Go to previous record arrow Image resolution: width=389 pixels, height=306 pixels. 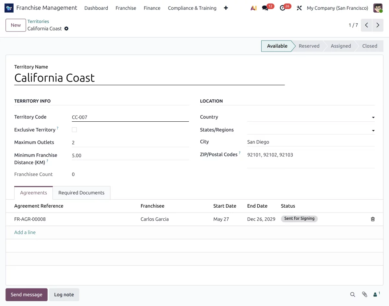pos(366,25)
